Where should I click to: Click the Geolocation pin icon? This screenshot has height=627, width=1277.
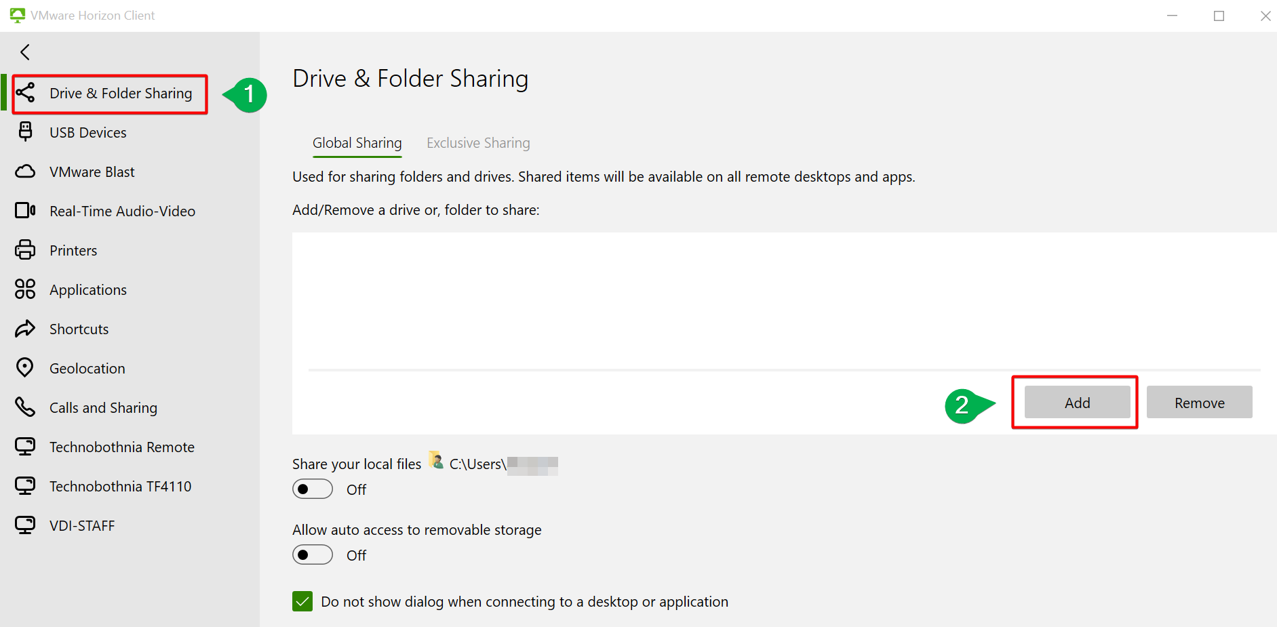(25, 367)
